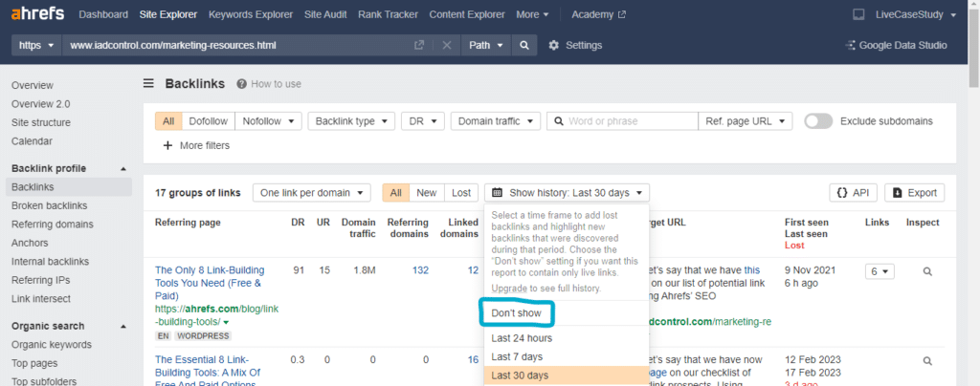Open Content Explorer

[467, 14]
